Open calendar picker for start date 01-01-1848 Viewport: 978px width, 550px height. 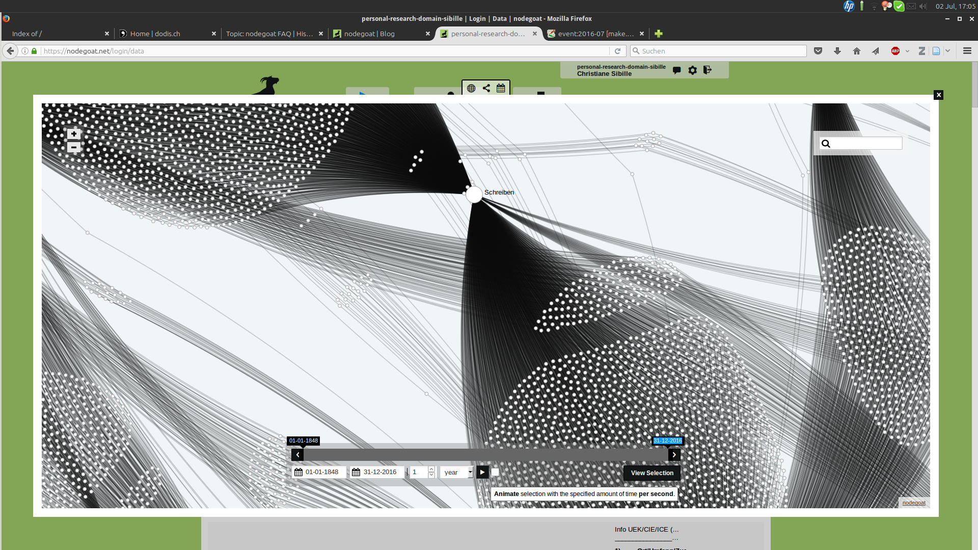298,473
